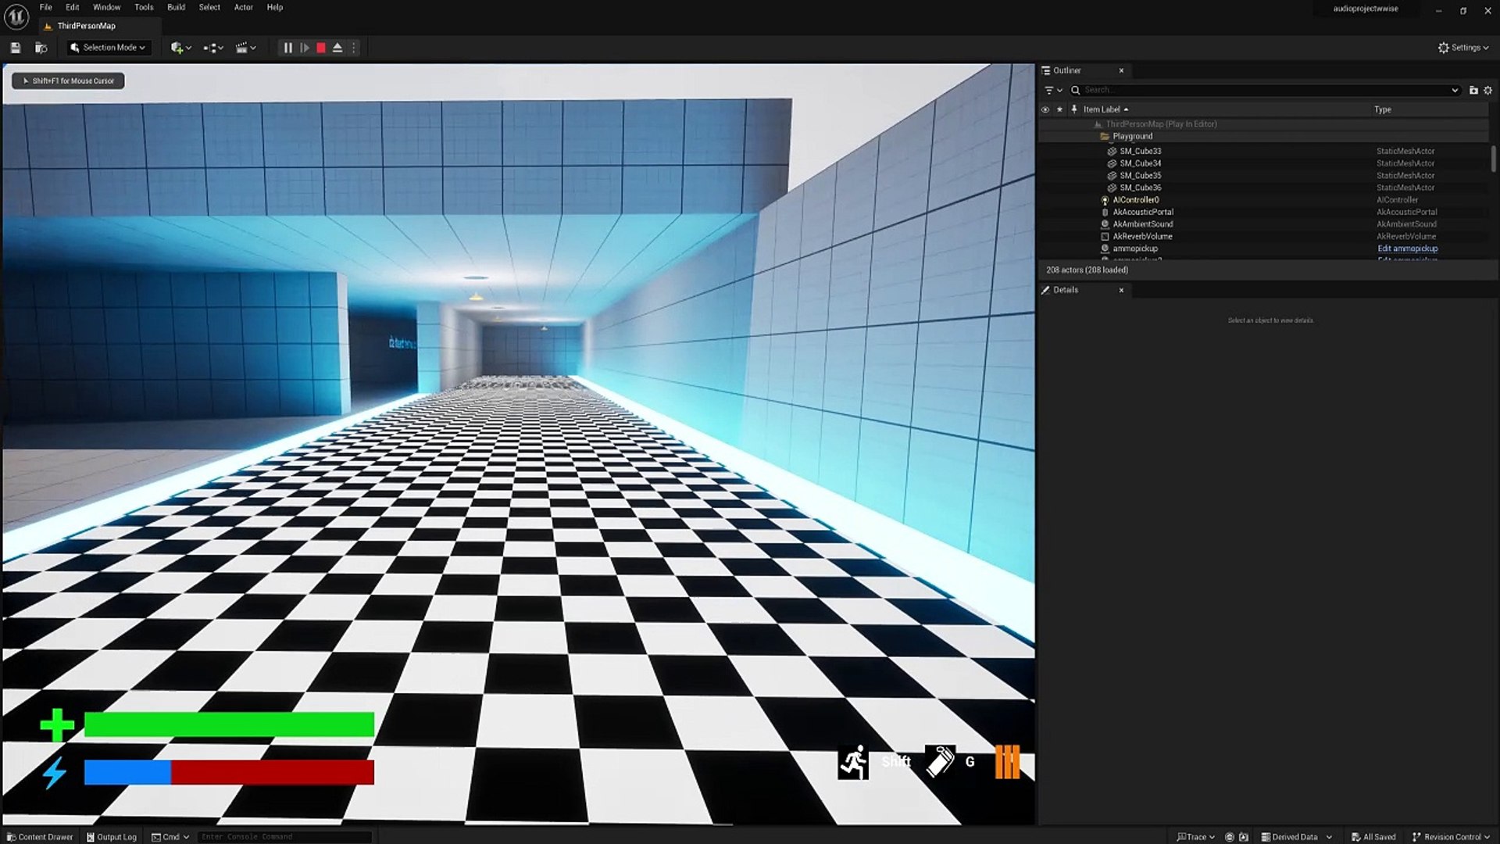The height and width of the screenshot is (844, 1500).
Task: Click the orange ammo bars HUD icon
Action: coord(1007,762)
